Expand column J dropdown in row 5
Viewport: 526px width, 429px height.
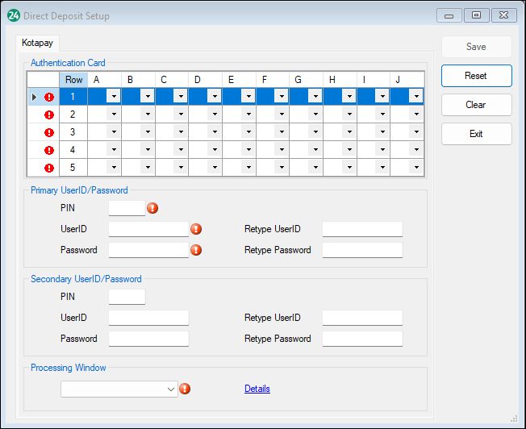click(x=415, y=168)
